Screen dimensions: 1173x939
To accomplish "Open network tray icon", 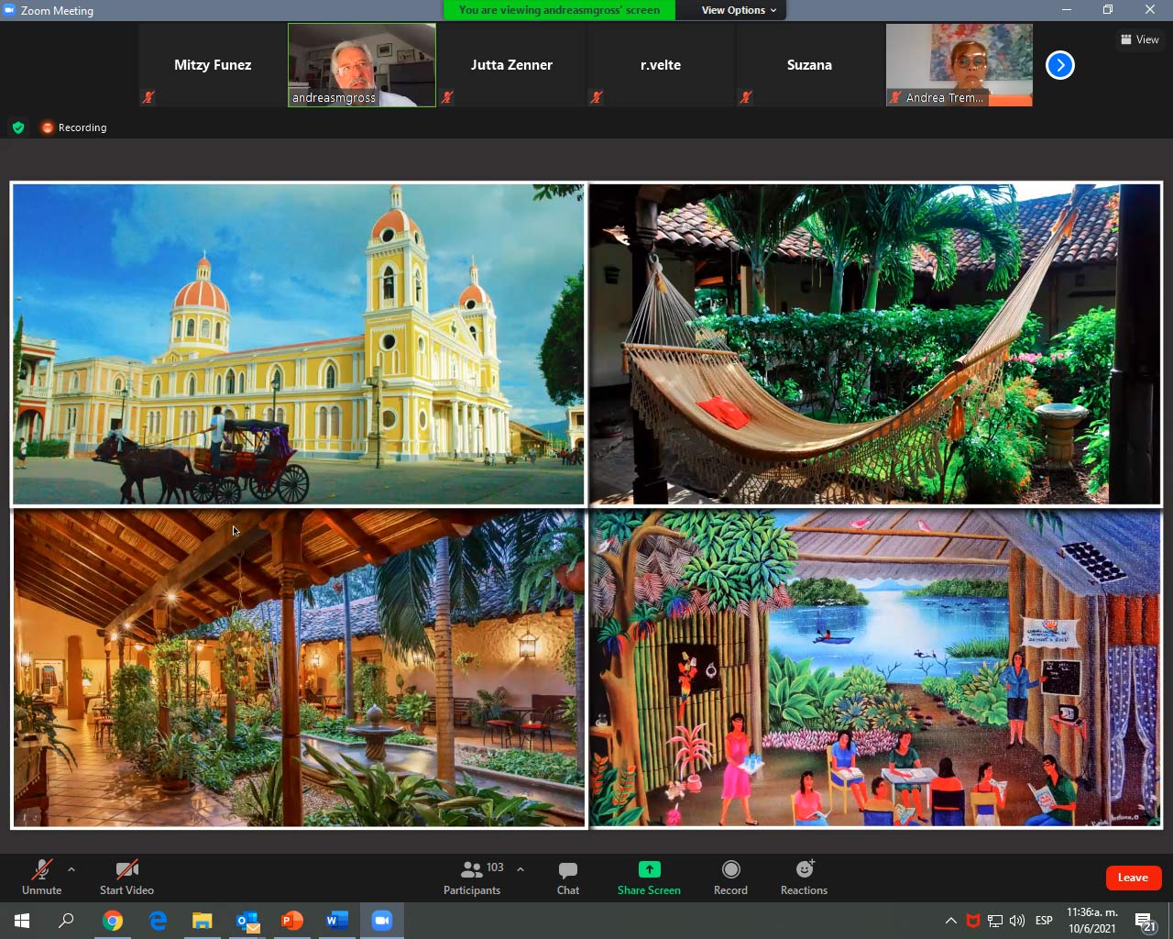I will coord(995,921).
